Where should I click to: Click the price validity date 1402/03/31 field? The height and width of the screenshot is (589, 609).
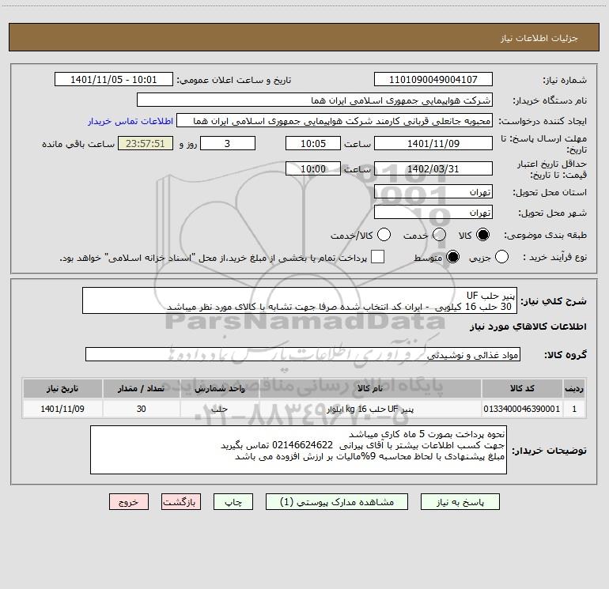tap(433, 168)
